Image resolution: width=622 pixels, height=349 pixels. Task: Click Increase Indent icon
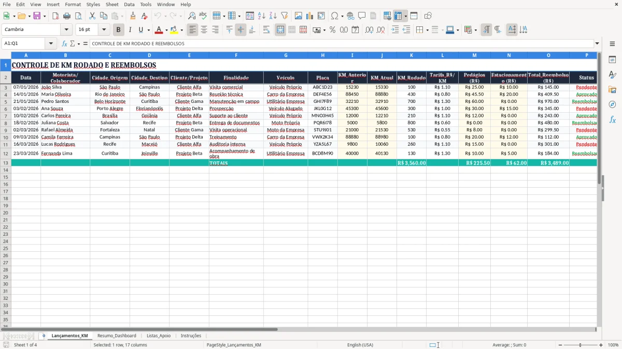(395, 30)
